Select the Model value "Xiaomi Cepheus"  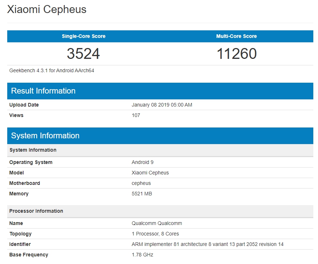150,173
